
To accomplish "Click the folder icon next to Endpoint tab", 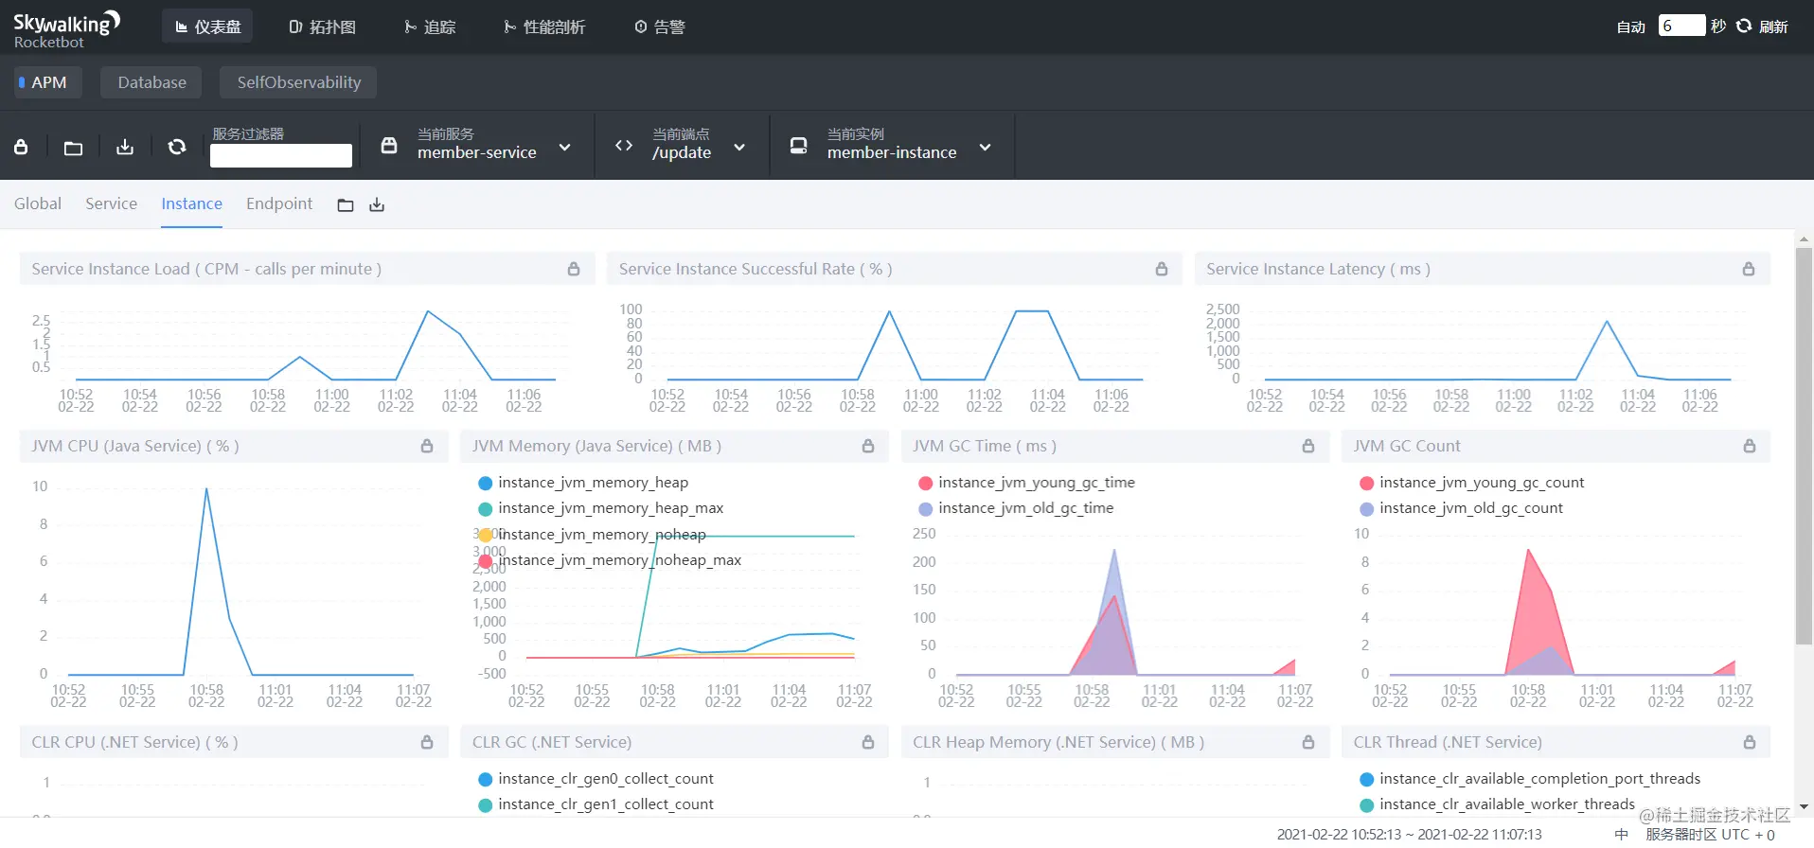I will tap(346, 205).
